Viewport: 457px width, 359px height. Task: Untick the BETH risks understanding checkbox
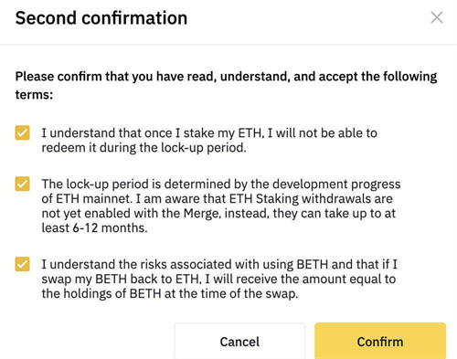point(22,264)
